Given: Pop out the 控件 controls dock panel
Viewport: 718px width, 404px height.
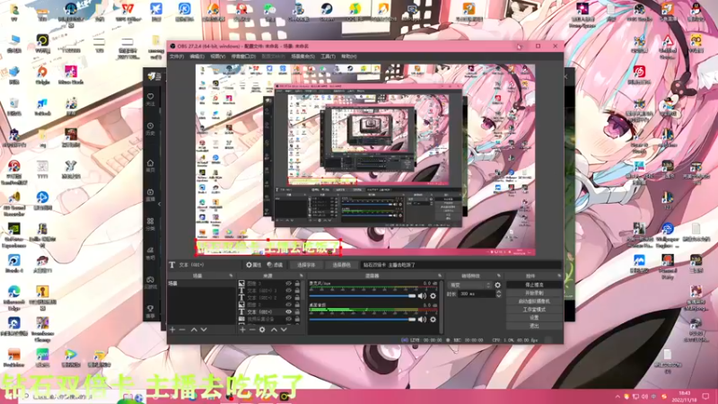Looking at the screenshot, I should point(559,276).
